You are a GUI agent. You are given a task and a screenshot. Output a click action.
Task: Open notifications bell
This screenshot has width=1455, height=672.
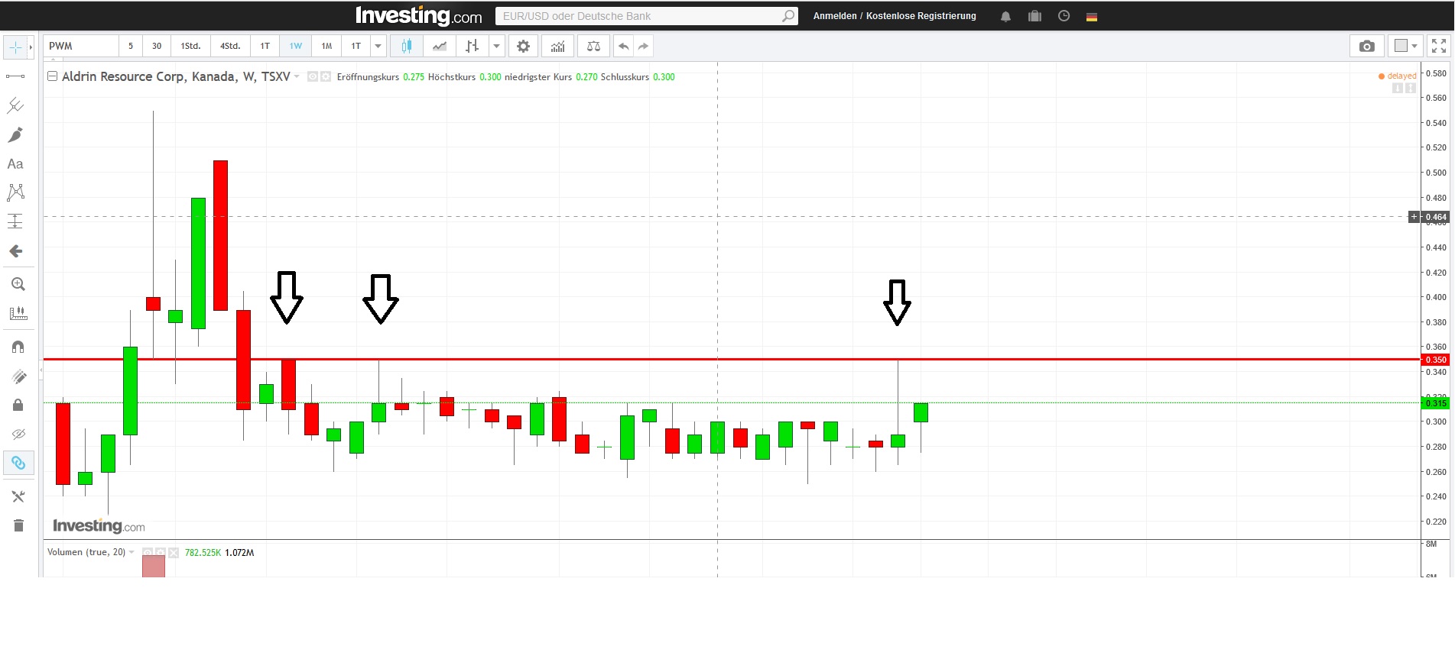pos(1005,16)
